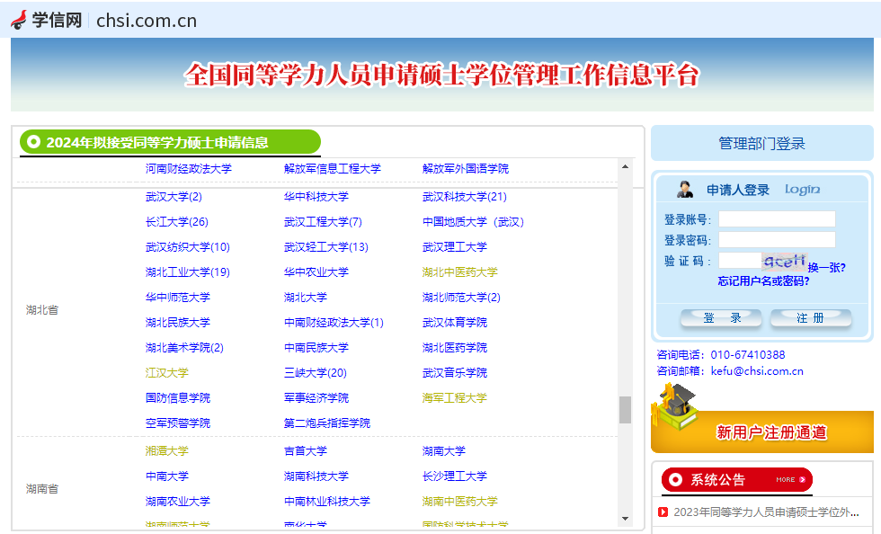This screenshot has height=534, width=881.
Task: Focus the 验证码 input field
Action: click(740, 261)
